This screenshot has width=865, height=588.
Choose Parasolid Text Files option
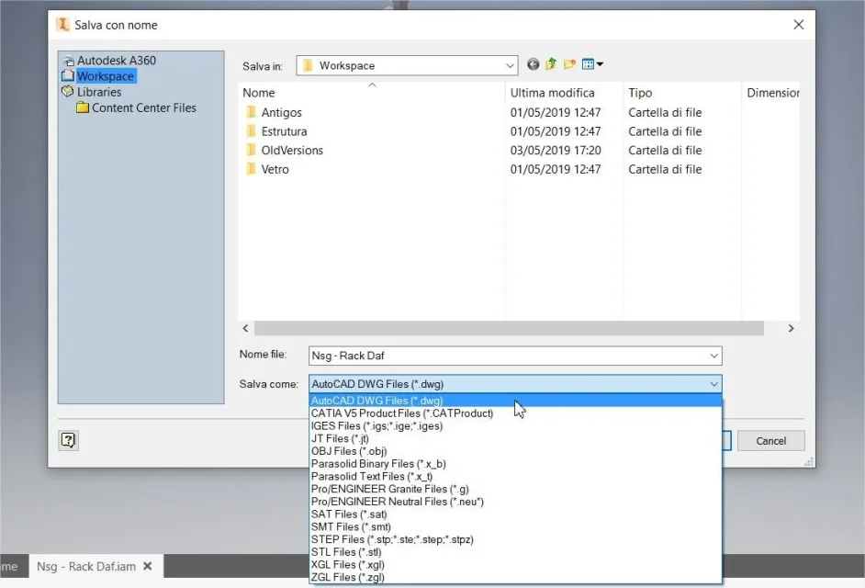coord(515,477)
